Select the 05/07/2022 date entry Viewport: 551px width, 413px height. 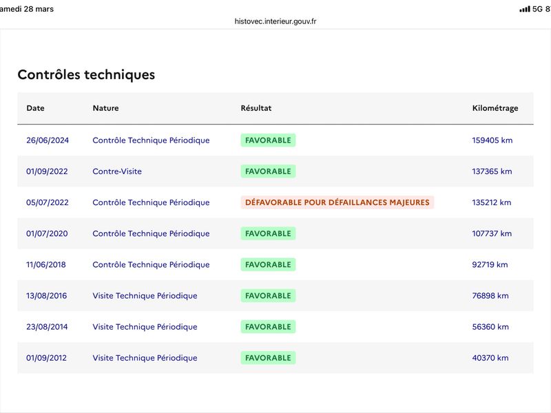[48, 202]
